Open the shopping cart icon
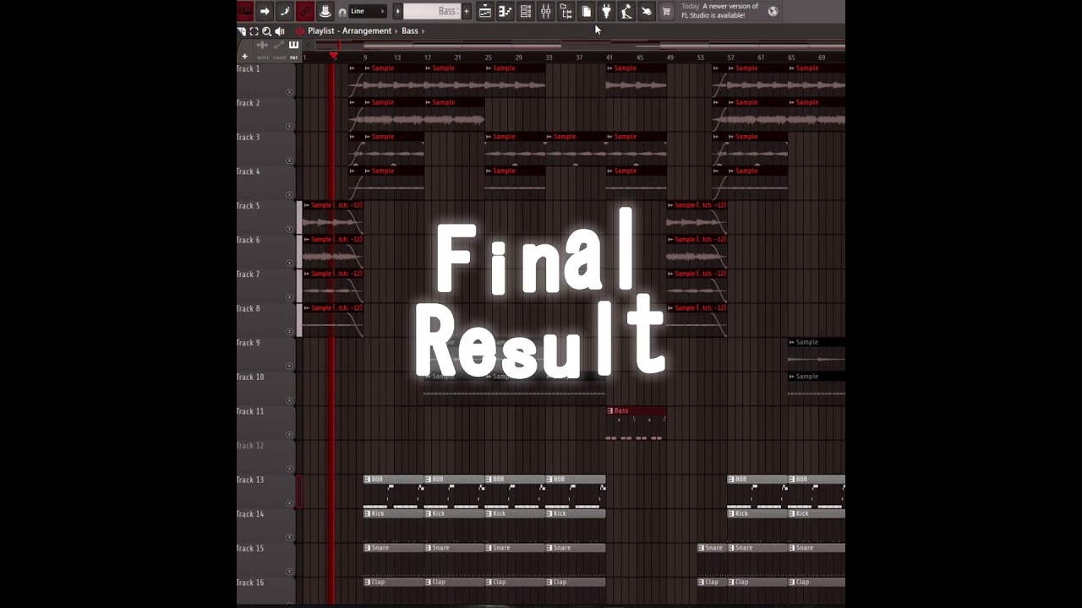 tap(666, 11)
